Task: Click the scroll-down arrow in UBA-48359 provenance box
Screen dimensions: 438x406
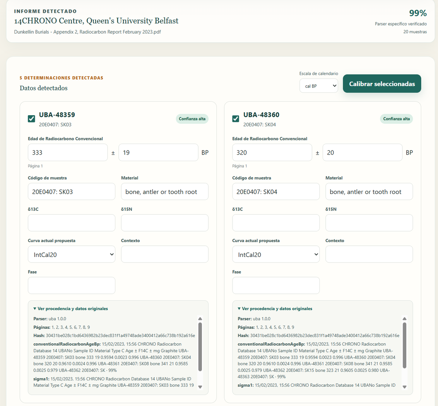Action: point(200,387)
